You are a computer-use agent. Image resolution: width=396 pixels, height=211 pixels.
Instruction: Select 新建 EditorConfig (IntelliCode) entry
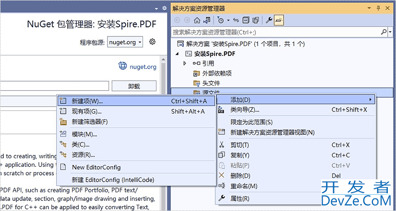[x=136, y=180]
